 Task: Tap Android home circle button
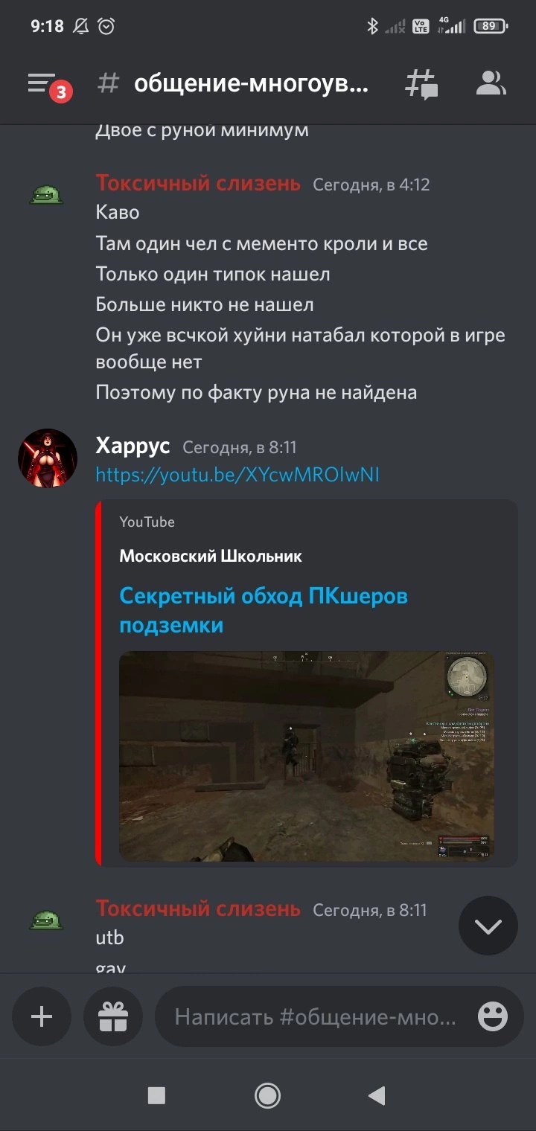(x=267, y=1095)
